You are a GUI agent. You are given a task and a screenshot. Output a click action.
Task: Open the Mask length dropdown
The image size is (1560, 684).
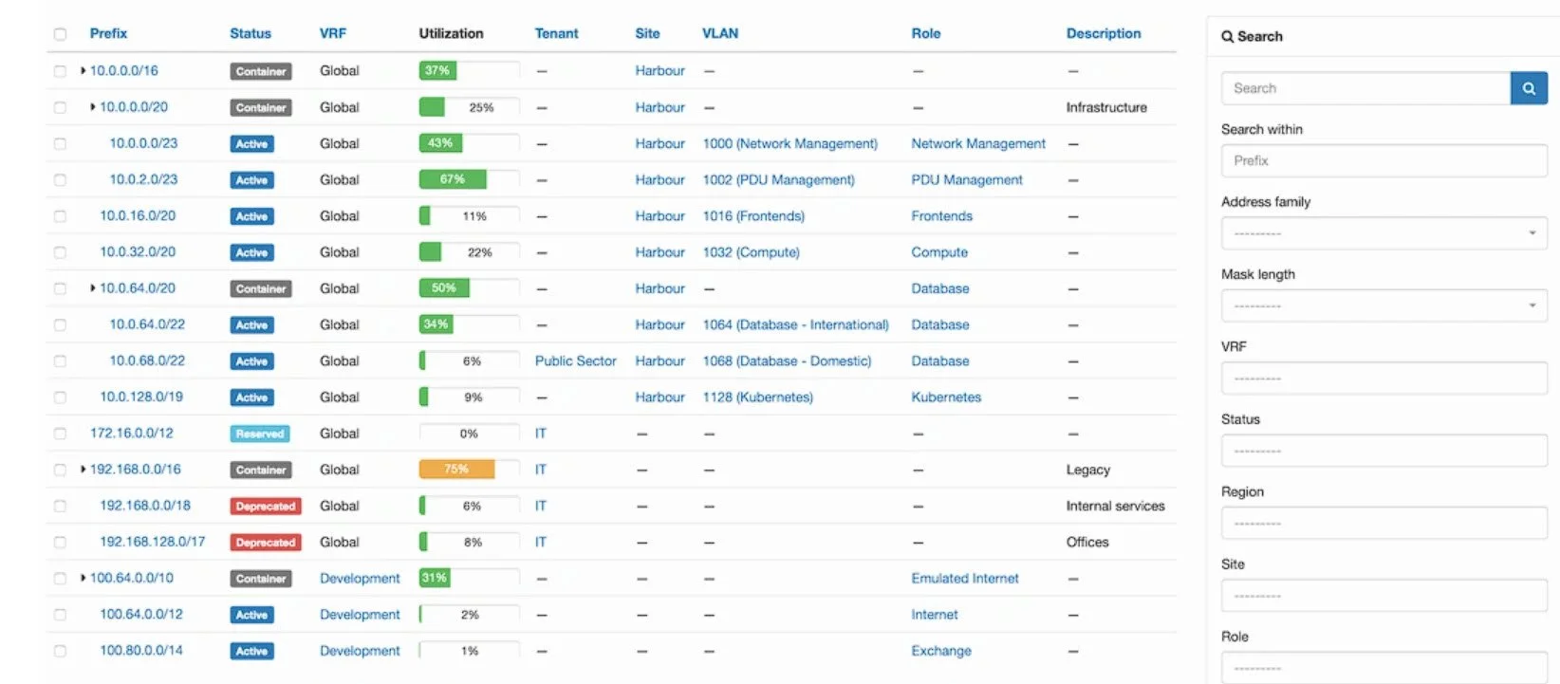[1384, 305]
